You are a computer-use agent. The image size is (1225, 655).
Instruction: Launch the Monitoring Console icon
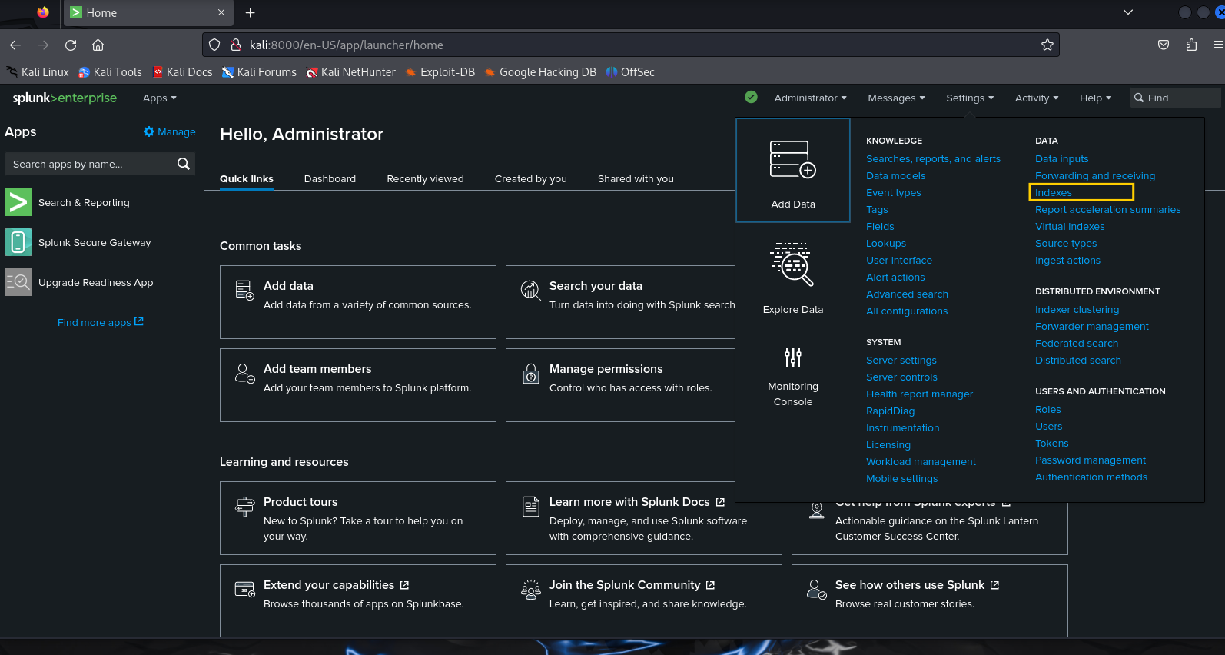(x=792, y=357)
